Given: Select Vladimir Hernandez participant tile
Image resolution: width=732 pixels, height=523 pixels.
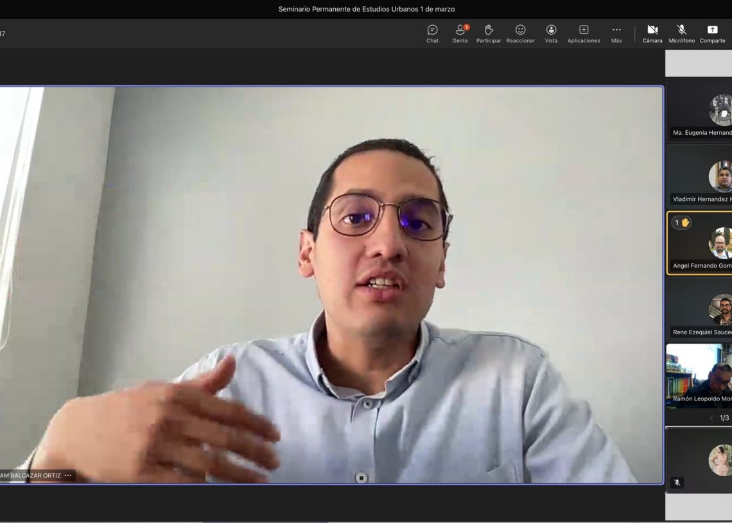Looking at the screenshot, I should (x=700, y=175).
